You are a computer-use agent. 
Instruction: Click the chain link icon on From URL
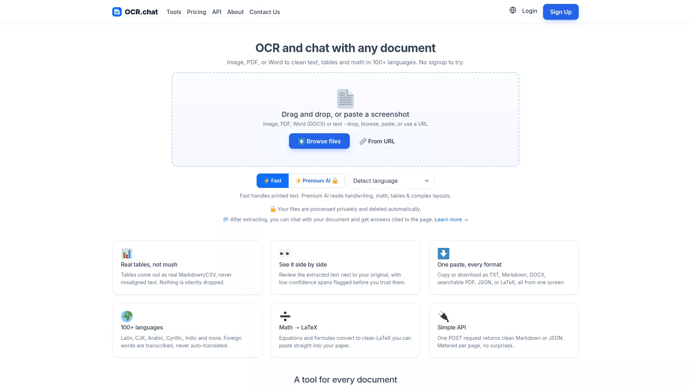click(x=363, y=142)
